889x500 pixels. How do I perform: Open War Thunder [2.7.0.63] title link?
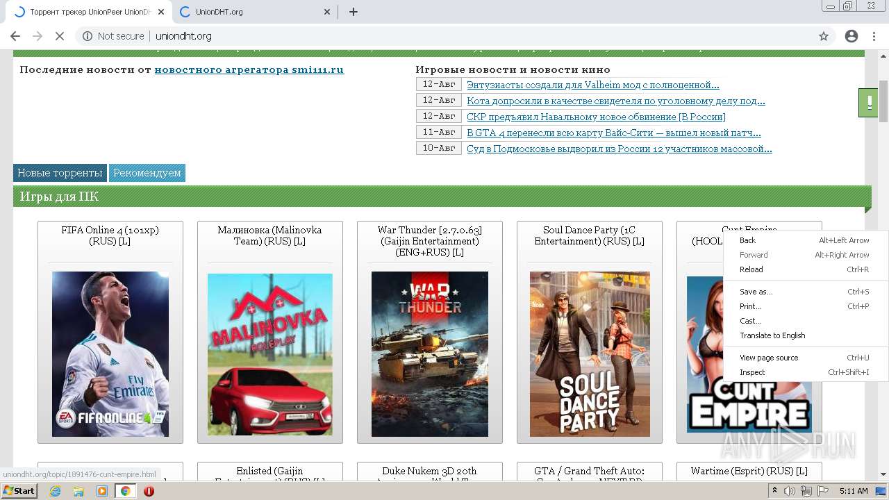pos(430,241)
